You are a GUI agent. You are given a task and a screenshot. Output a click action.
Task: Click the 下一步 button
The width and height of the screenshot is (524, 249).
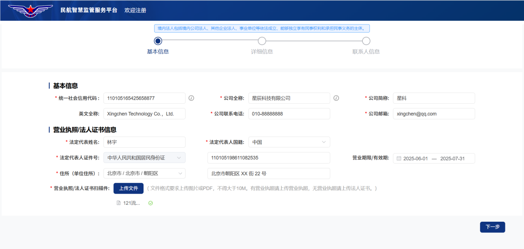tap(493, 227)
